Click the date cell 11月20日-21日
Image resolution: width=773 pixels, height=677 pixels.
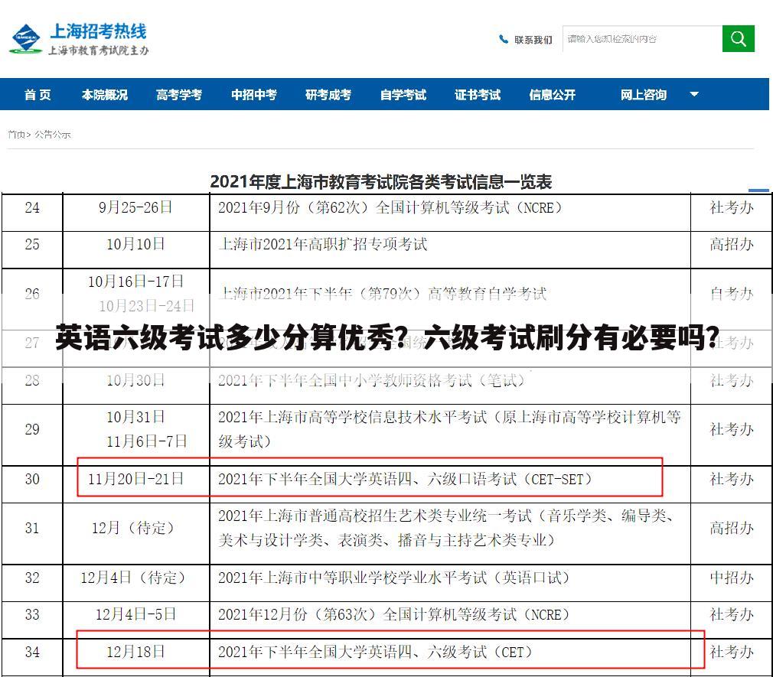tap(135, 478)
